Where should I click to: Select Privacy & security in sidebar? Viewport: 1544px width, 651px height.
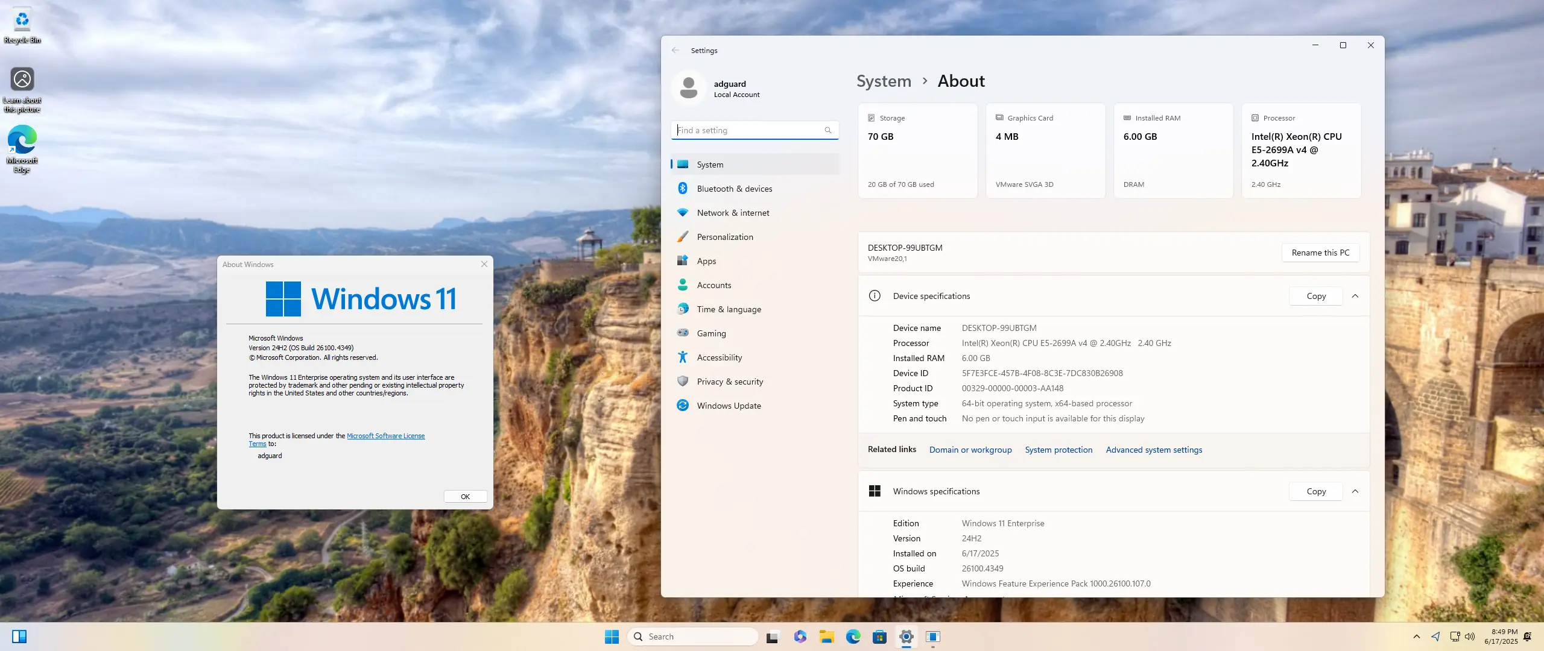pyautogui.click(x=730, y=382)
